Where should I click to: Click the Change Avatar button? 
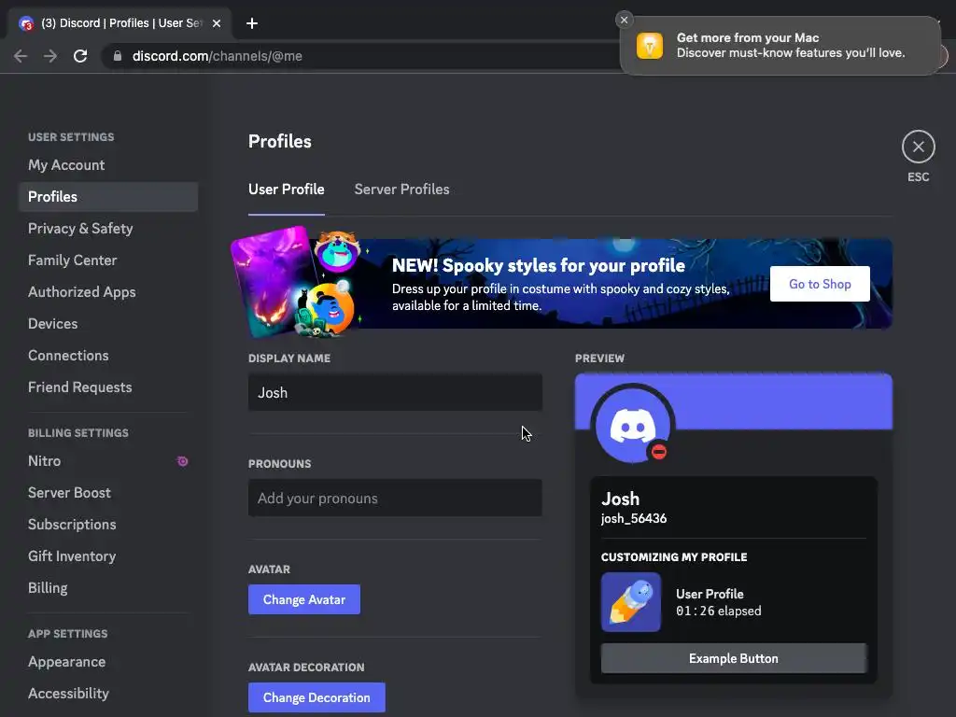(303, 599)
